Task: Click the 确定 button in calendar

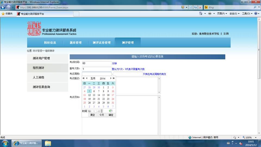Action: (111, 115)
